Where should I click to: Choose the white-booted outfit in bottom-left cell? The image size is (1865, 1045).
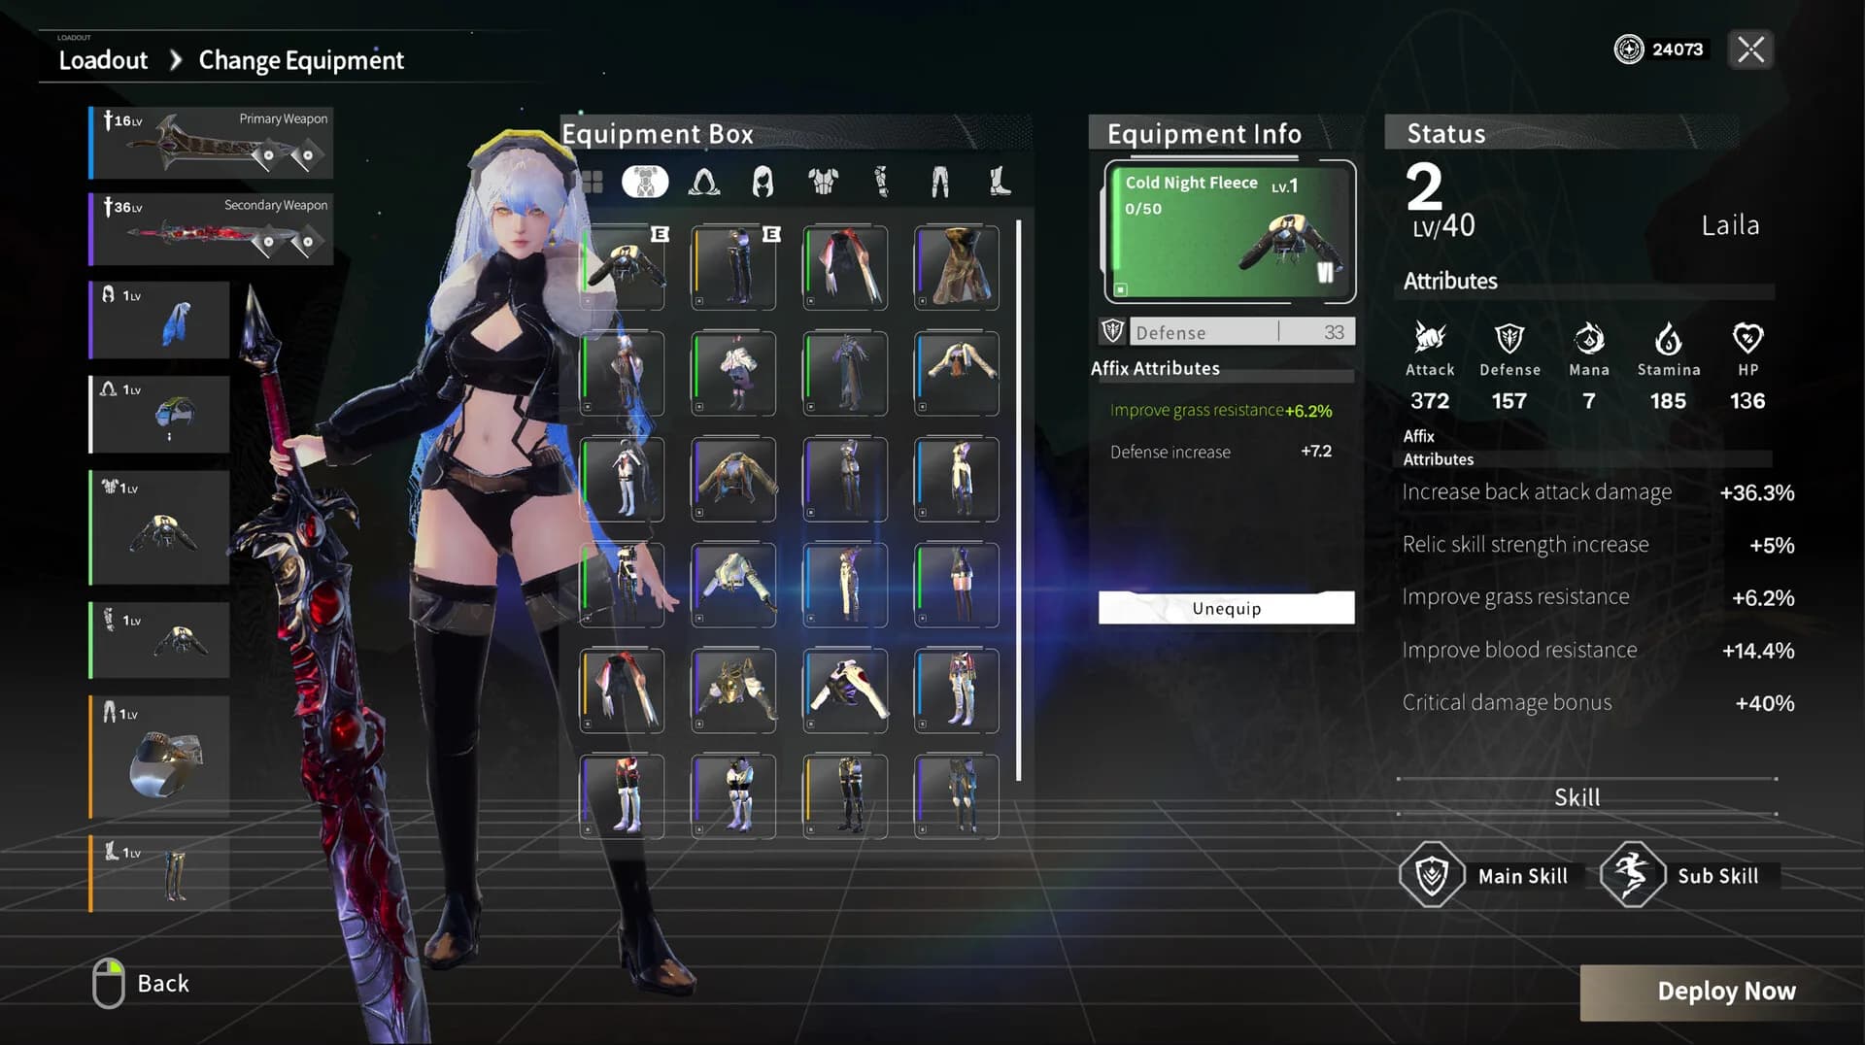623,797
